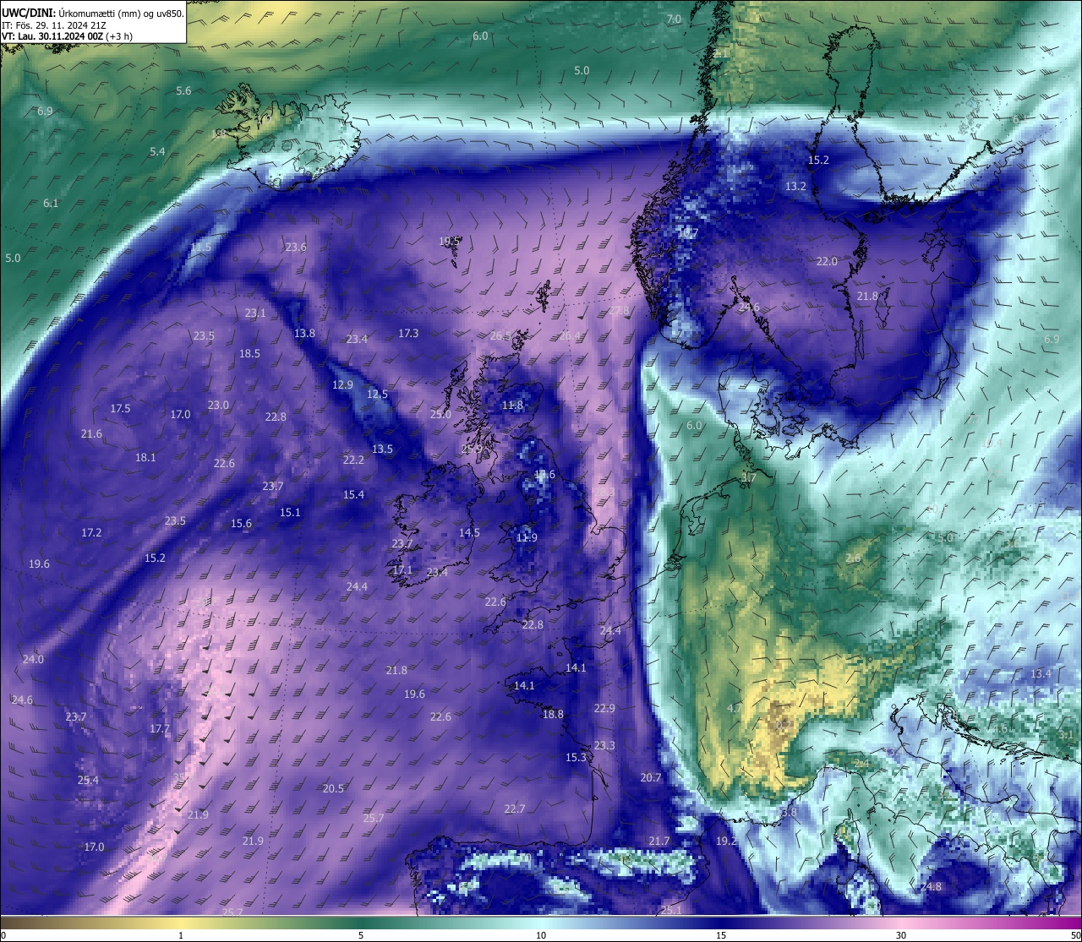Click the map value "7.0"
Image resolution: width=1082 pixels, height=942 pixels.
pos(674,19)
